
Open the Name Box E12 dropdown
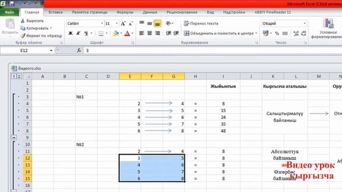pyautogui.click(x=51, y=51)
